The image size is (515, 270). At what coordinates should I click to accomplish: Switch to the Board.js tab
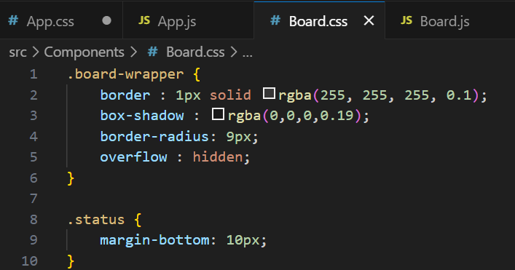pyautogui.click(x=450, y=21)
